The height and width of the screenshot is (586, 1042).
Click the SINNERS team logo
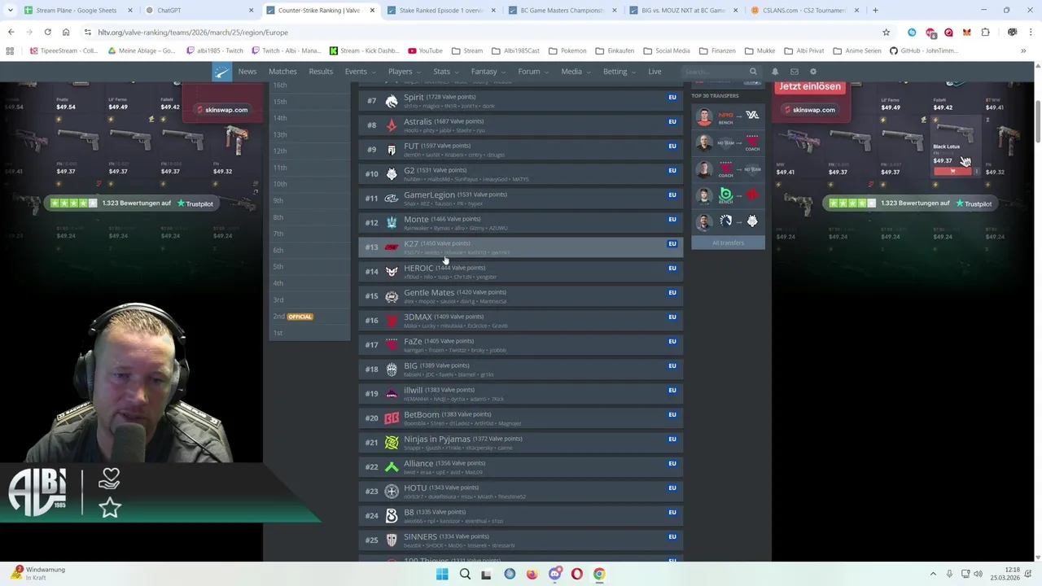tap(392, 540)
